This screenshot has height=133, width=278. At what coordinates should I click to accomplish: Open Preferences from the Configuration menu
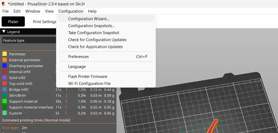pyautogui.click(x=78, y=57)
